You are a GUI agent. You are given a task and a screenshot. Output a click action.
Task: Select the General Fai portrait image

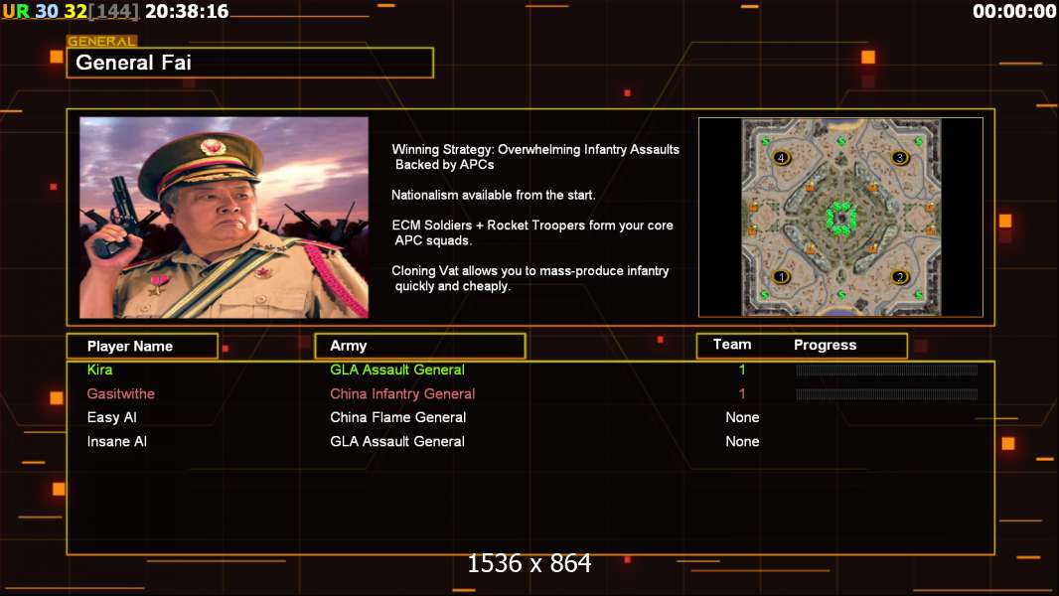click(x=225, y=218)
